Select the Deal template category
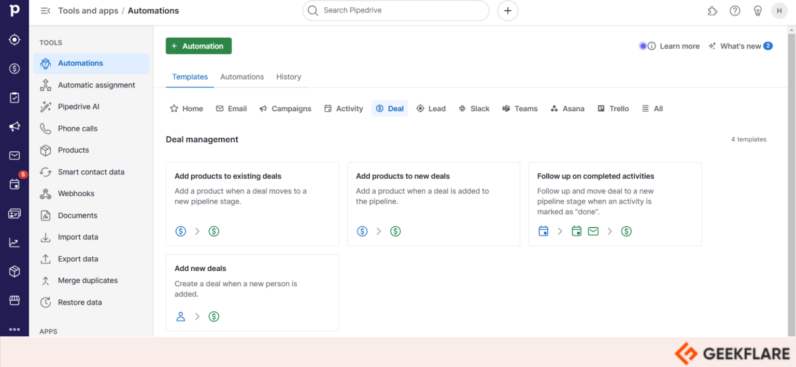Screen dimensions: 796x367 pos(390,109)
